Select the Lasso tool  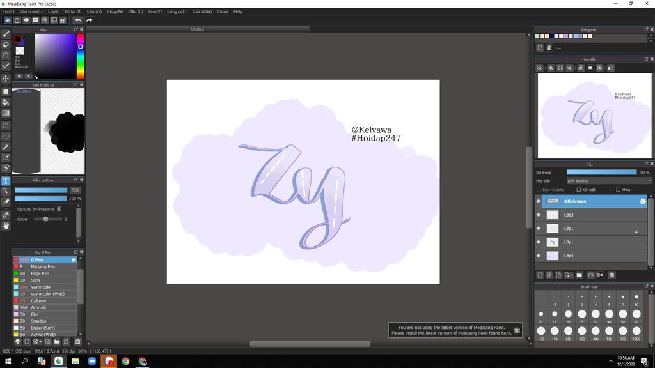[6, 137]
